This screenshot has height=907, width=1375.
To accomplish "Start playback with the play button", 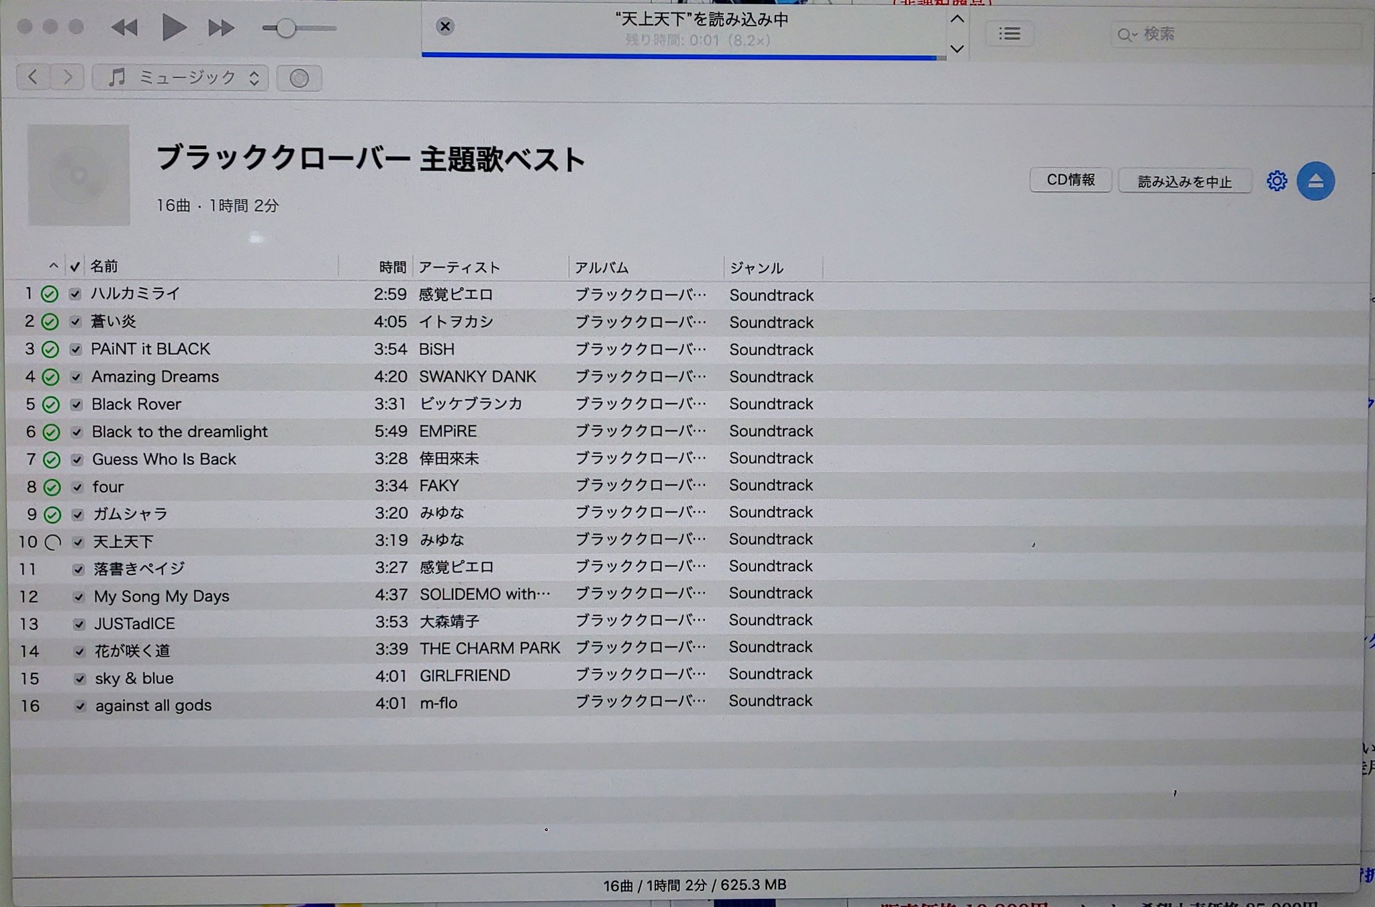I will (x=174, y=28).
